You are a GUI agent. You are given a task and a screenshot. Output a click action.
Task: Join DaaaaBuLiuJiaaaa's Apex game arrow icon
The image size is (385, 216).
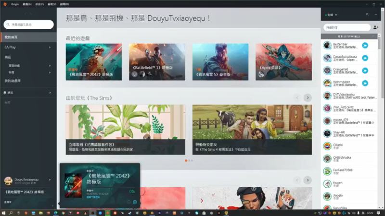[x=365, y=58]
